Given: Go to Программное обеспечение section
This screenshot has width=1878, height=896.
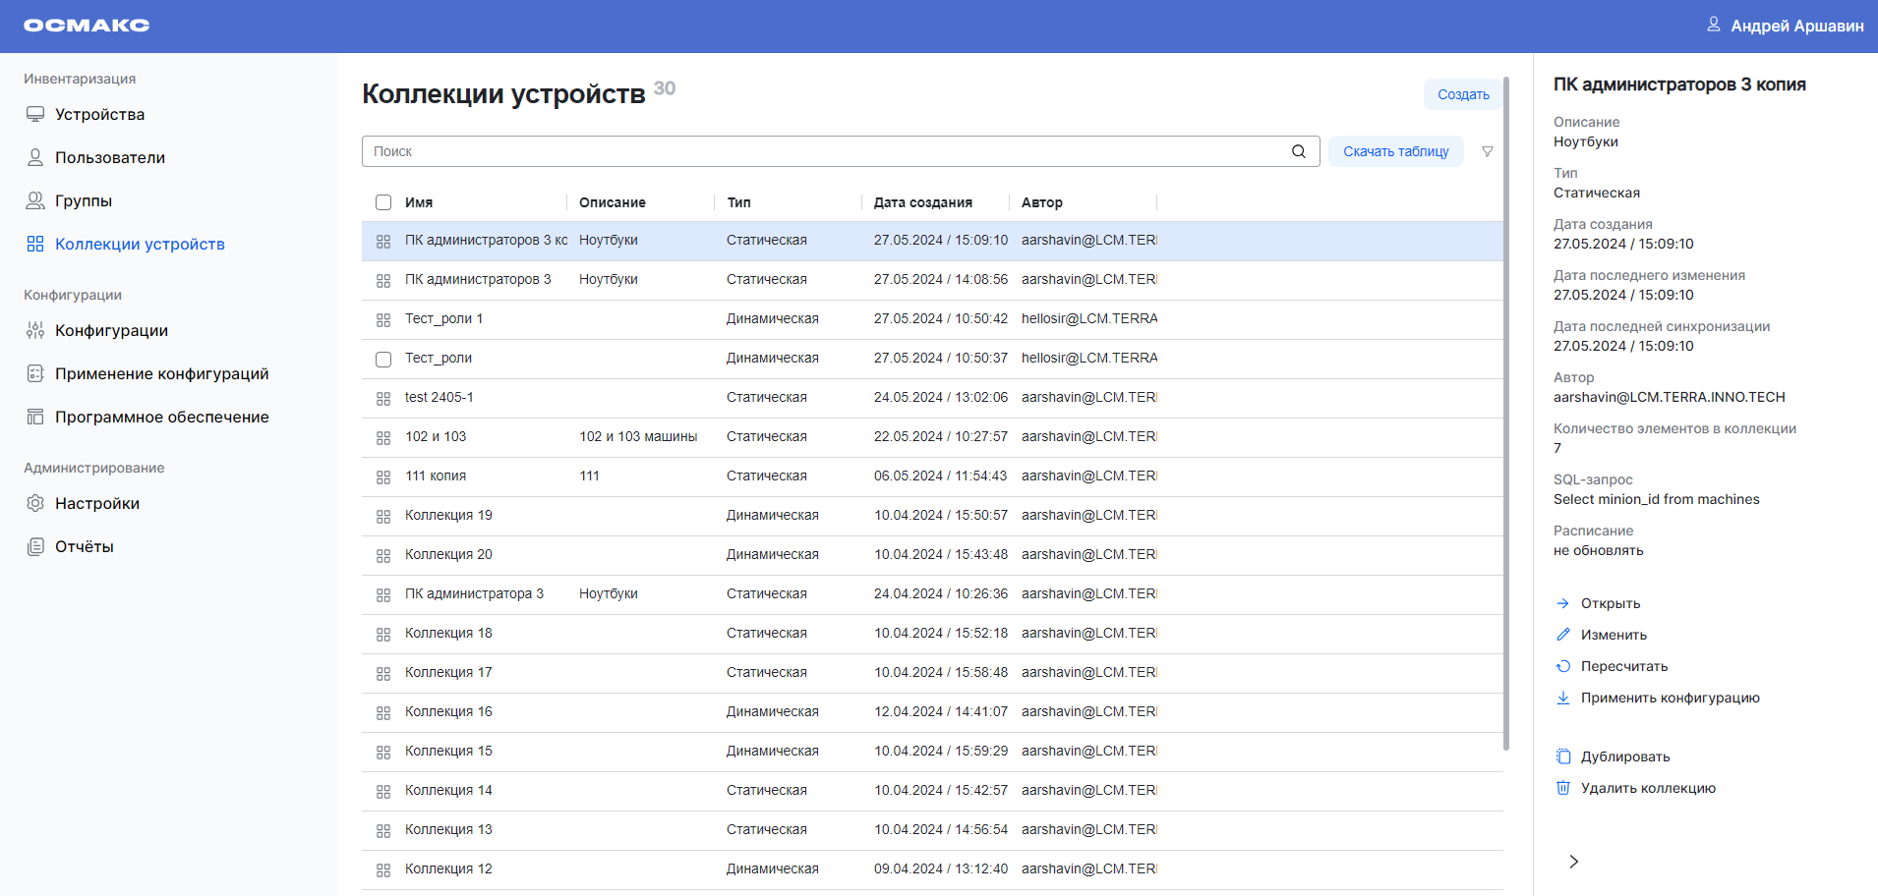Looking at the screenshot, I should pos(161,417).
